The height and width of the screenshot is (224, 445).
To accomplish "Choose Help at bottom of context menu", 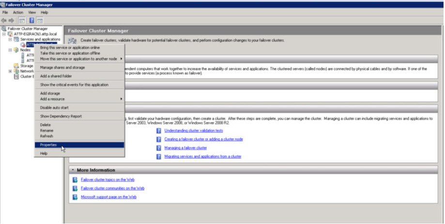I will pos(79,154).
